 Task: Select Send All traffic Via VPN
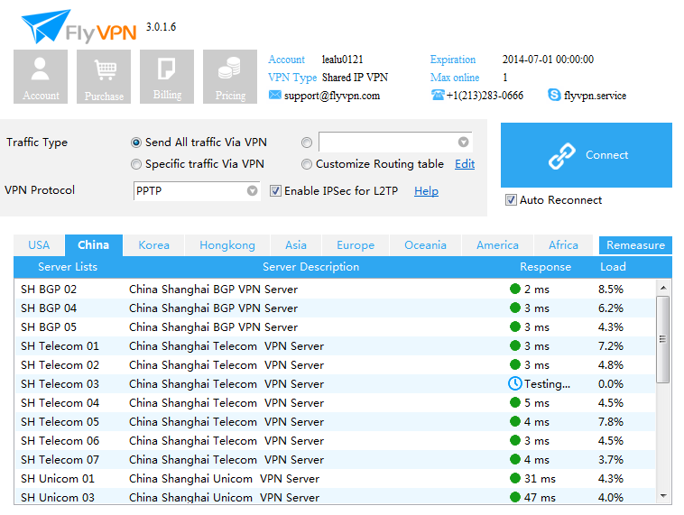(136, 143)
